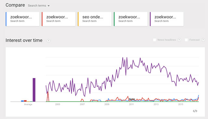
Task: Open the Search terms dropdown
Action: [x=39, y=6]
